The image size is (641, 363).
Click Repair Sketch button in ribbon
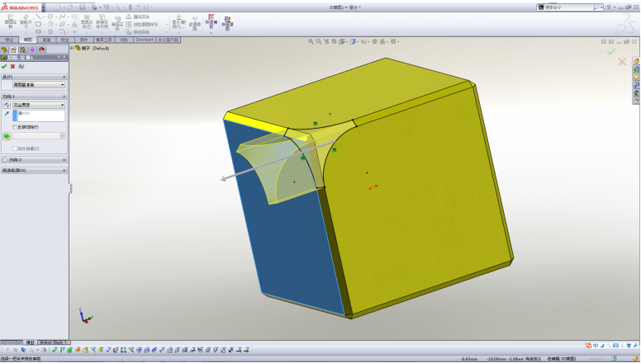[195, 23]
